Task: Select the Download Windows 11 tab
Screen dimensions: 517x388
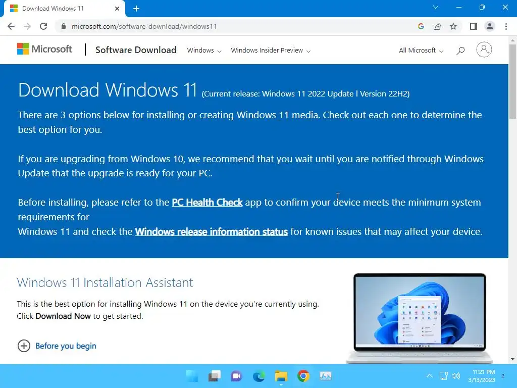Action: click(x=64, y=9)
